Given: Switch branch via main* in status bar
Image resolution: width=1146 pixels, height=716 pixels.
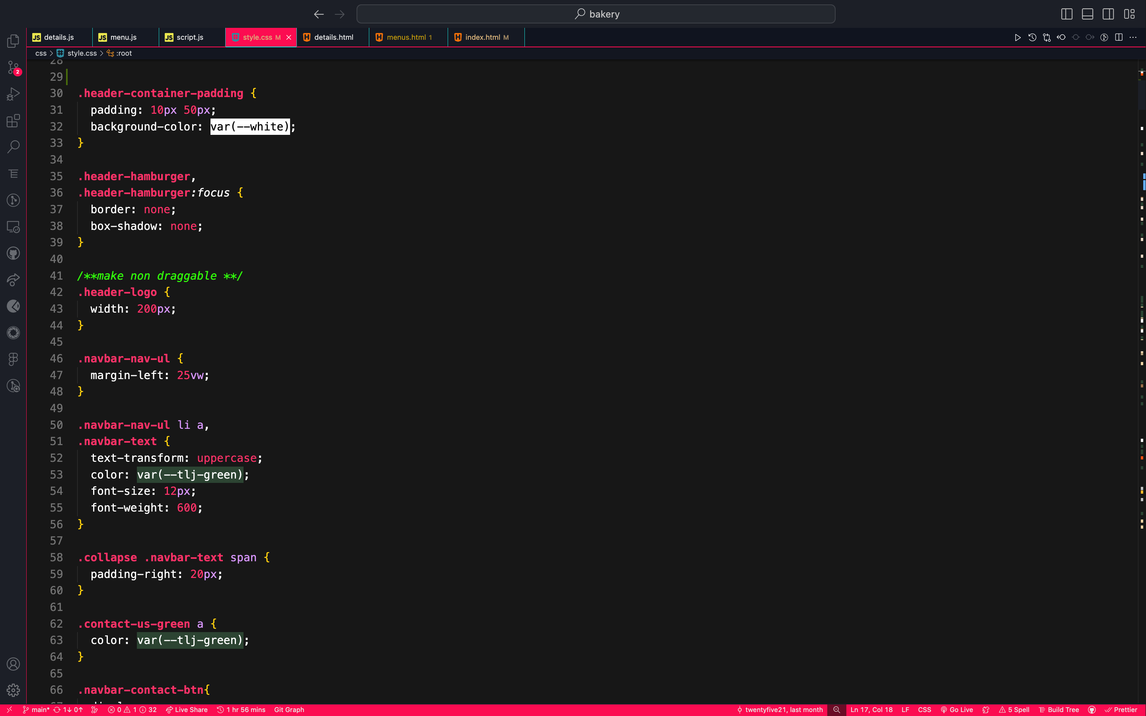Looking at the screenshot, I should coord(35,710).
